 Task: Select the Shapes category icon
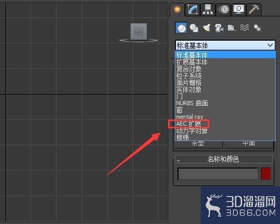pos(194,28)
